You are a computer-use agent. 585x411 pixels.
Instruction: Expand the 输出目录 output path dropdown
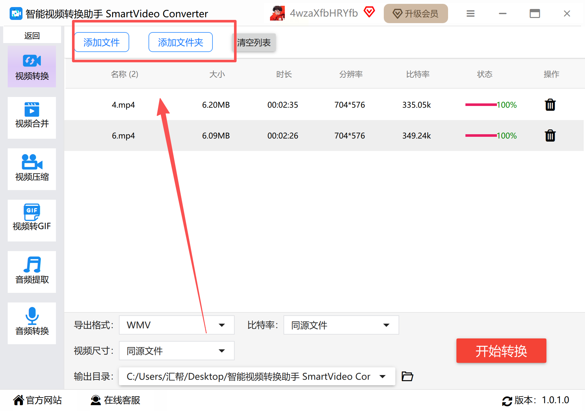(x=257, y=376)
